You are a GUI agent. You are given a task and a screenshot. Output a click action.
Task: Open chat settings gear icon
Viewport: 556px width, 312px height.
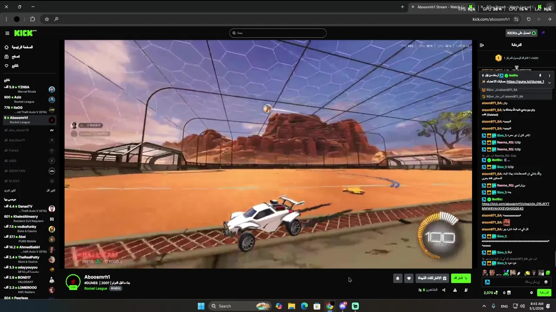(531, 293)
